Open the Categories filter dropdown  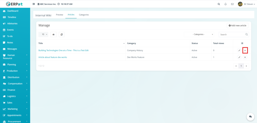[200, 34]
